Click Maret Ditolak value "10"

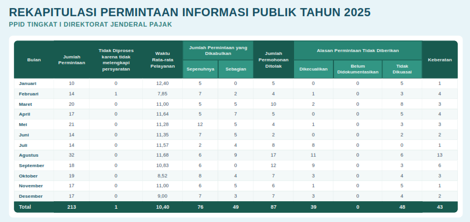point(273,105)
